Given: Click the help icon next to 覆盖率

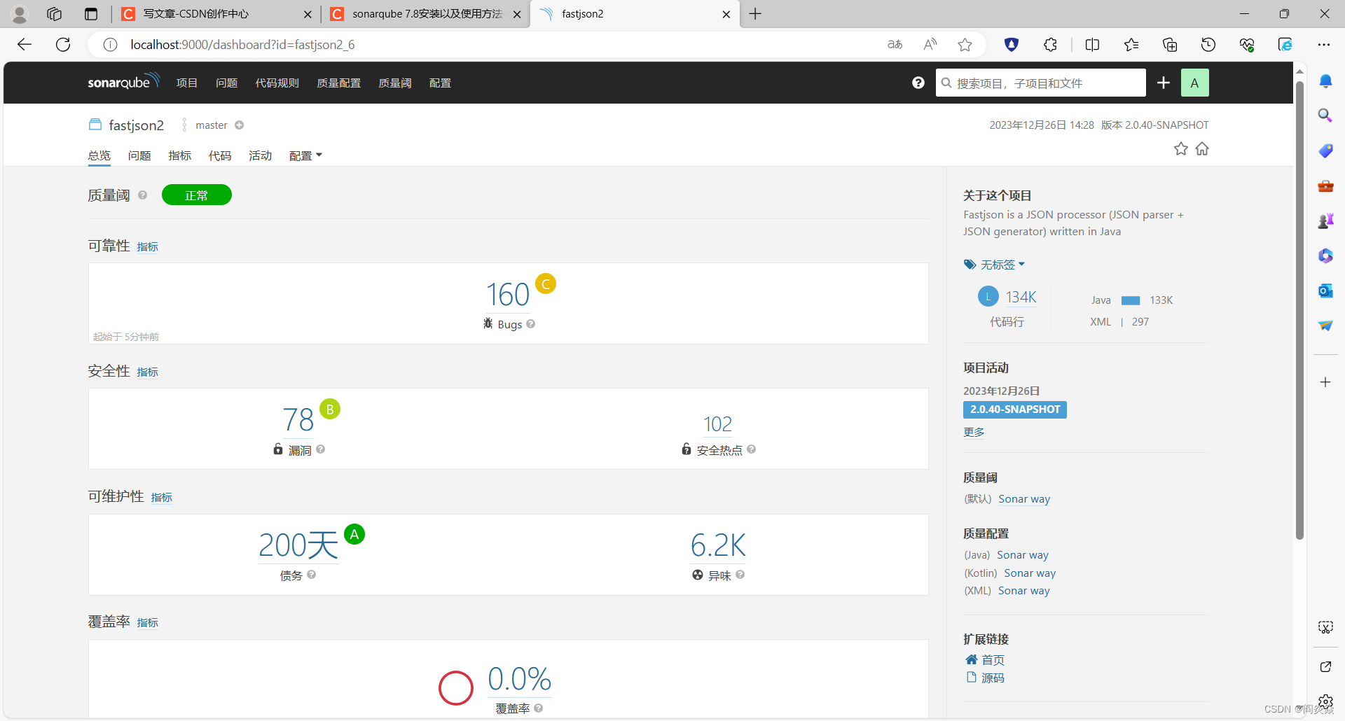Looking at the screenshot, I should 540,708.
